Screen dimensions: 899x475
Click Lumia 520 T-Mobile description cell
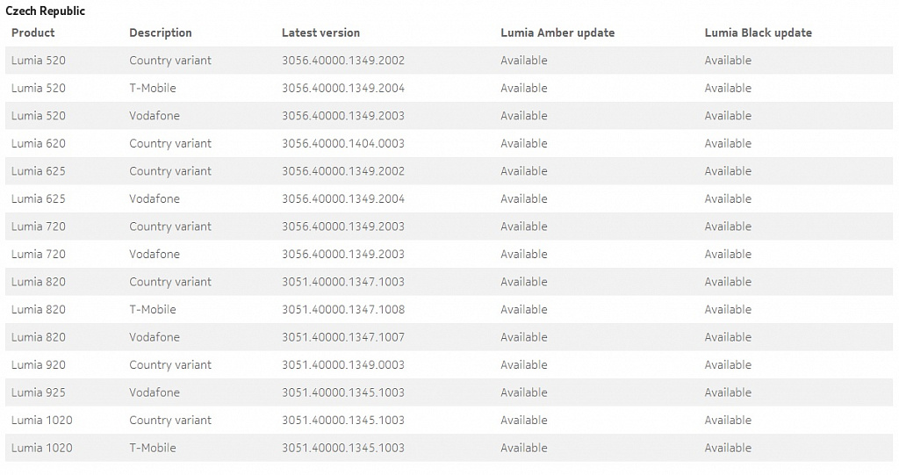(x=153, y=88)
